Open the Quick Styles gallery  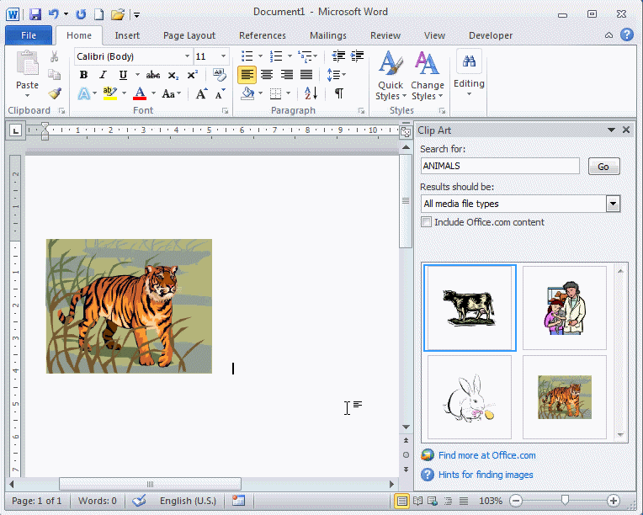[x=390, y=76]
